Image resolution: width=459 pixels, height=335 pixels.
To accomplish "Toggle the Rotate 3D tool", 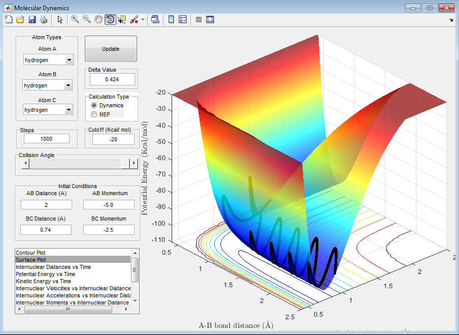I will (110, 20).
